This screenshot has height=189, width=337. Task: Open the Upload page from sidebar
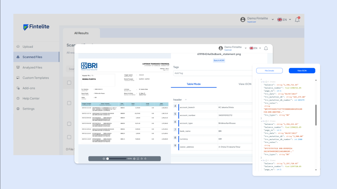[28, 47]
